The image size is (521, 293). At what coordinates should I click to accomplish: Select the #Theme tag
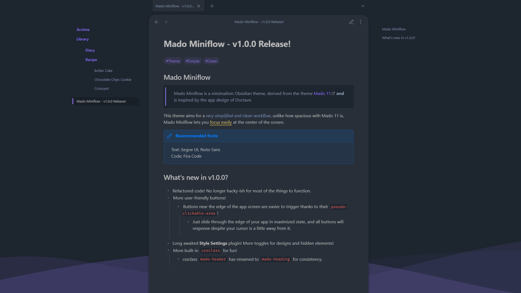173,61
